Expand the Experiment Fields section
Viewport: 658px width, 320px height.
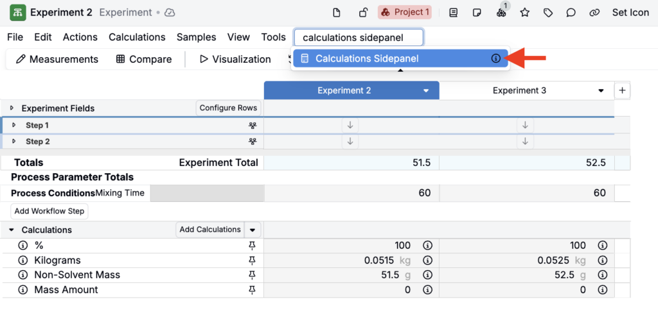(12, 108)
